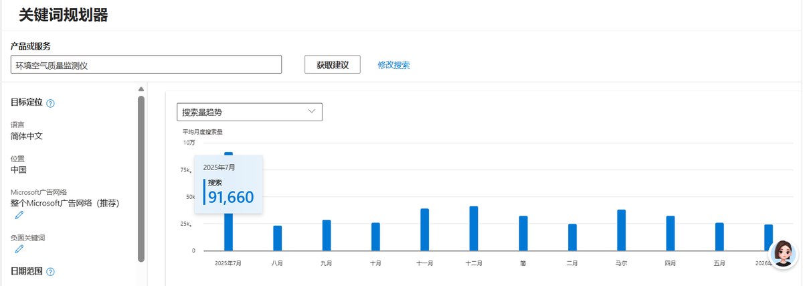Click the 二月 bar in chart

click(x=572, y=237)
